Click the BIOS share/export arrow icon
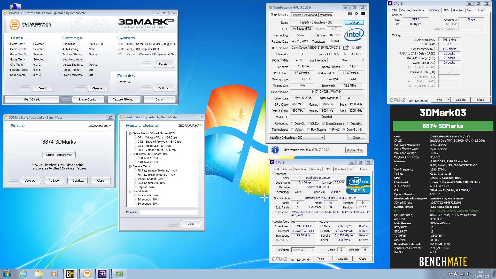This screenshot has width=496, height=279. click(x=346, y=48)
